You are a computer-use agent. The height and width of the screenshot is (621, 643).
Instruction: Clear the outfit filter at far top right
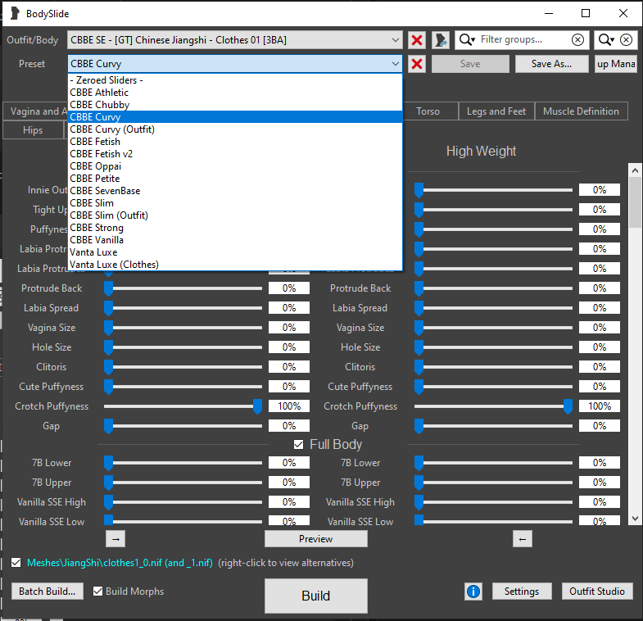tap(626, 40)
